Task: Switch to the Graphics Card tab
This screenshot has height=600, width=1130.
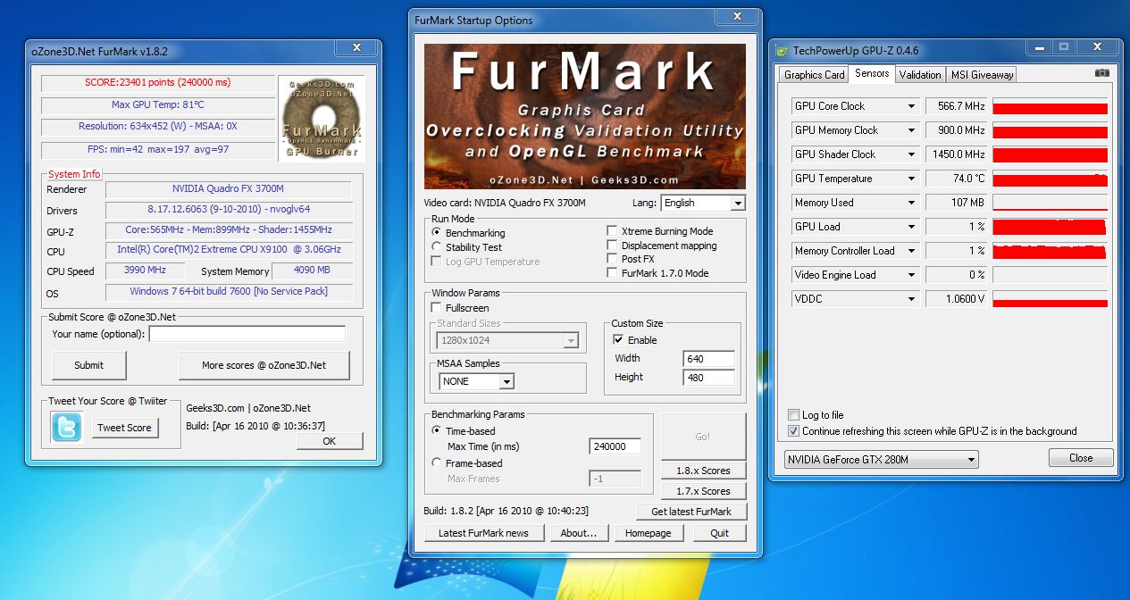Action: 814,75
